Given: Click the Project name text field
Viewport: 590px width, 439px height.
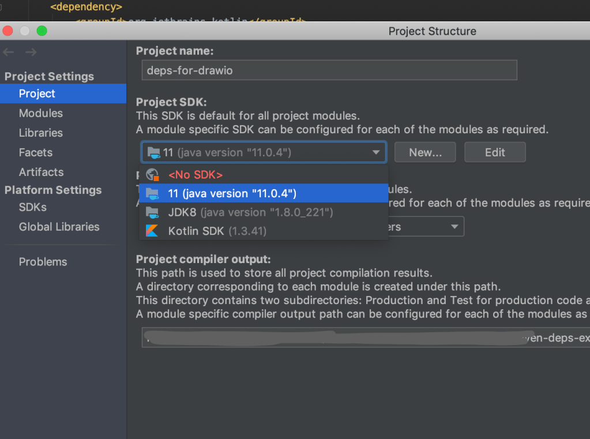Looking at the screenshot, I should coord(329,70).
